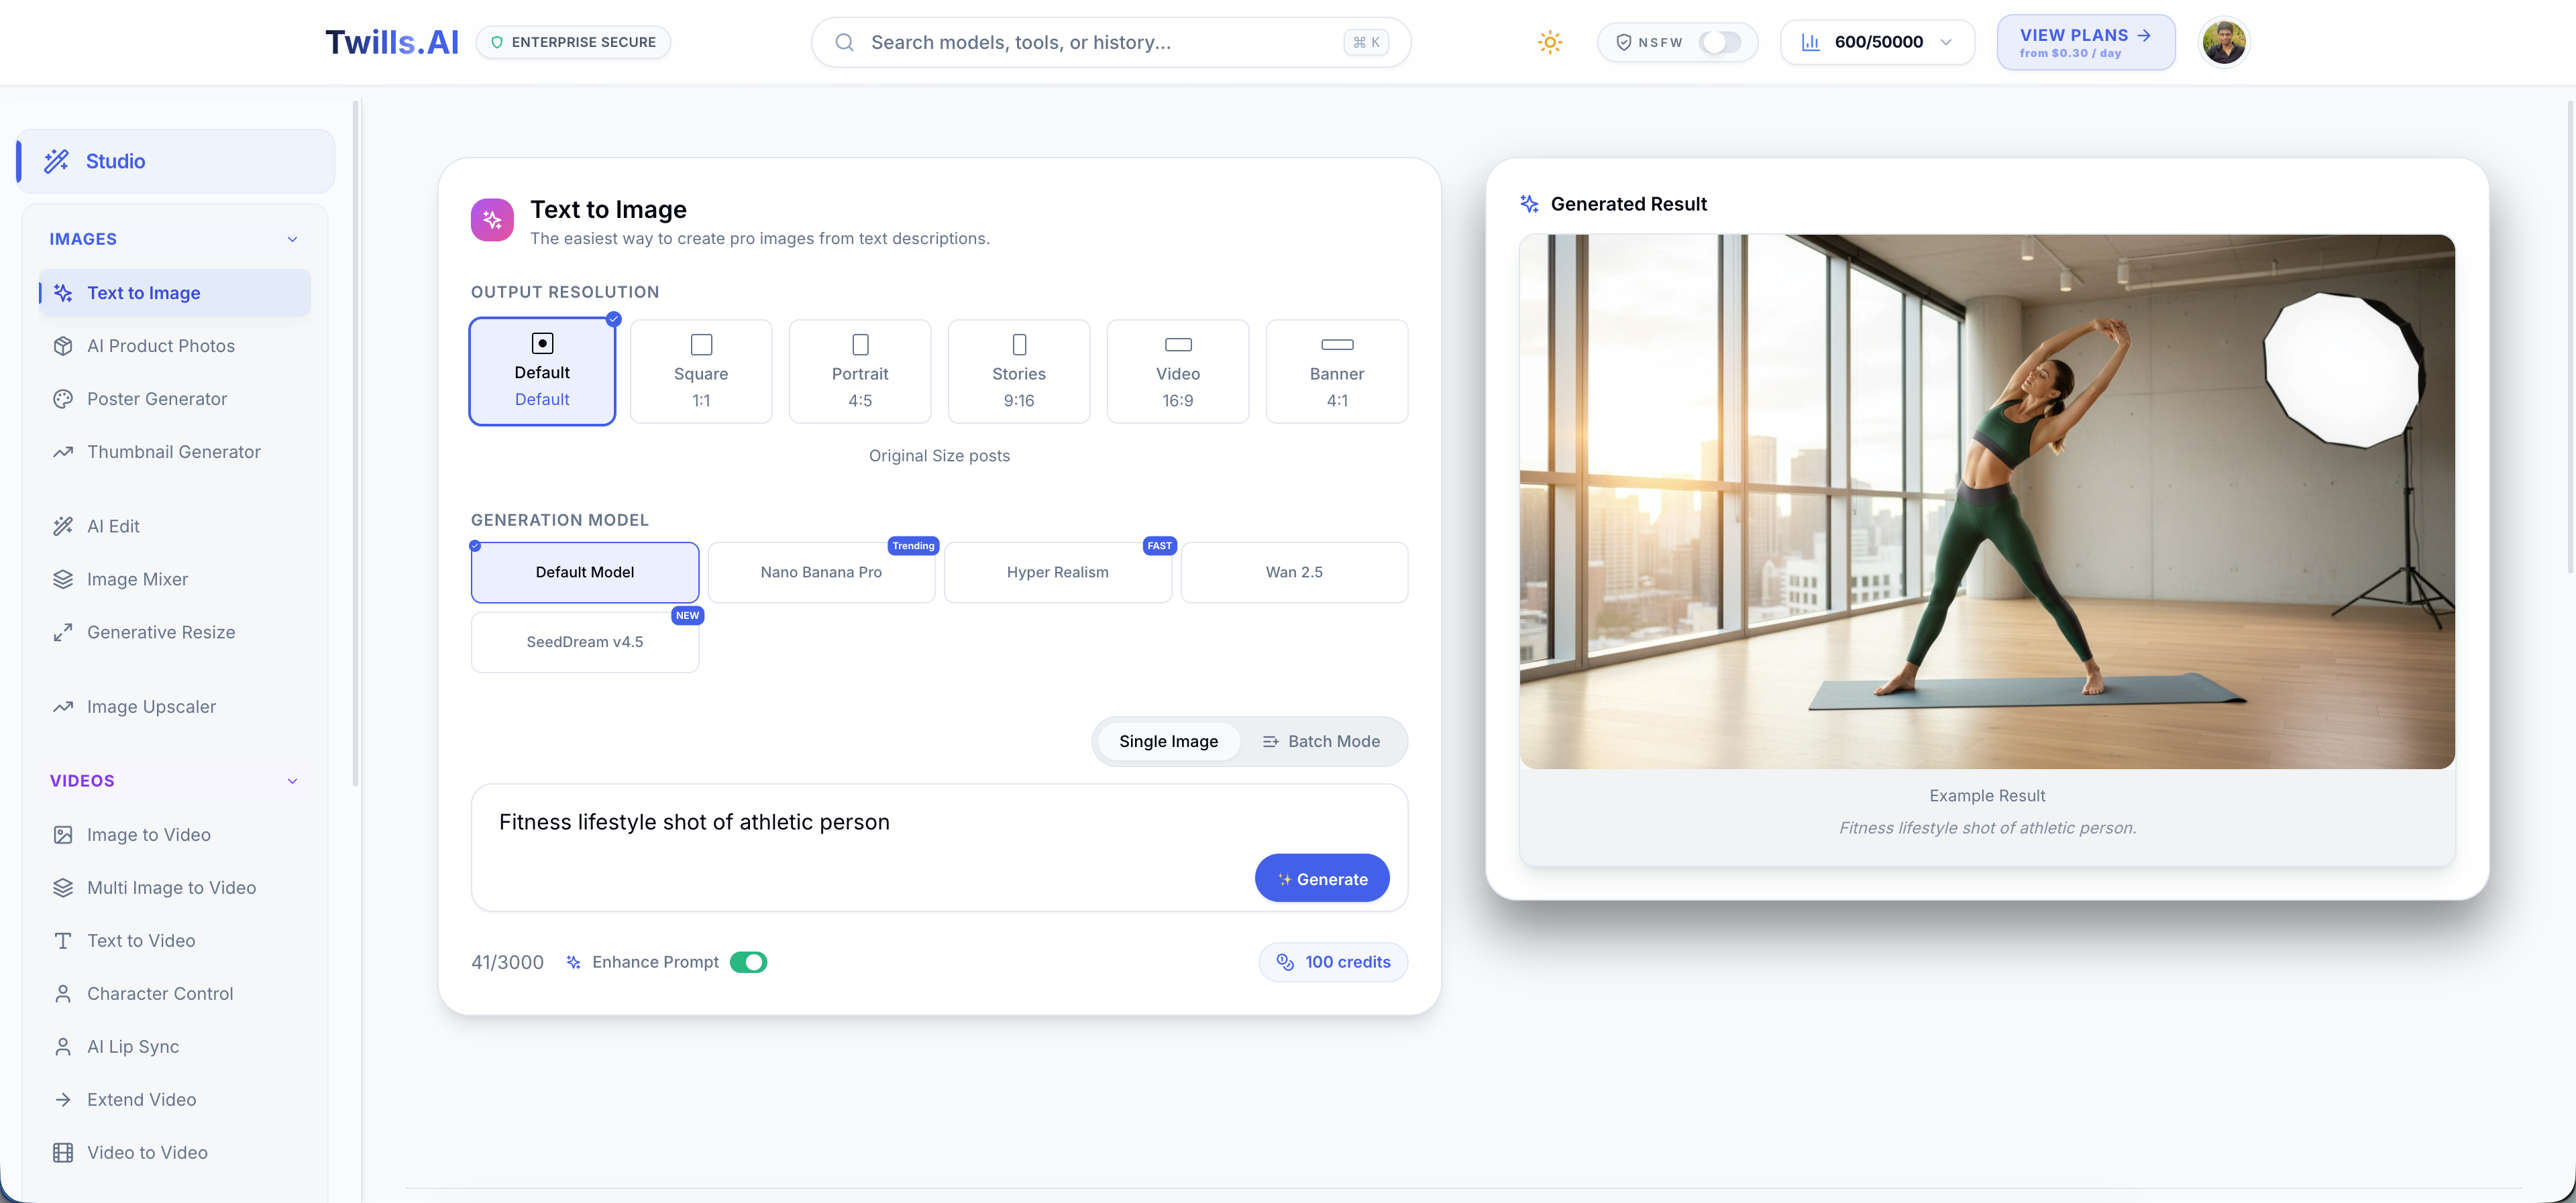Collapse the VIDEOS section

pyautogui.click(x=291, y=780)
